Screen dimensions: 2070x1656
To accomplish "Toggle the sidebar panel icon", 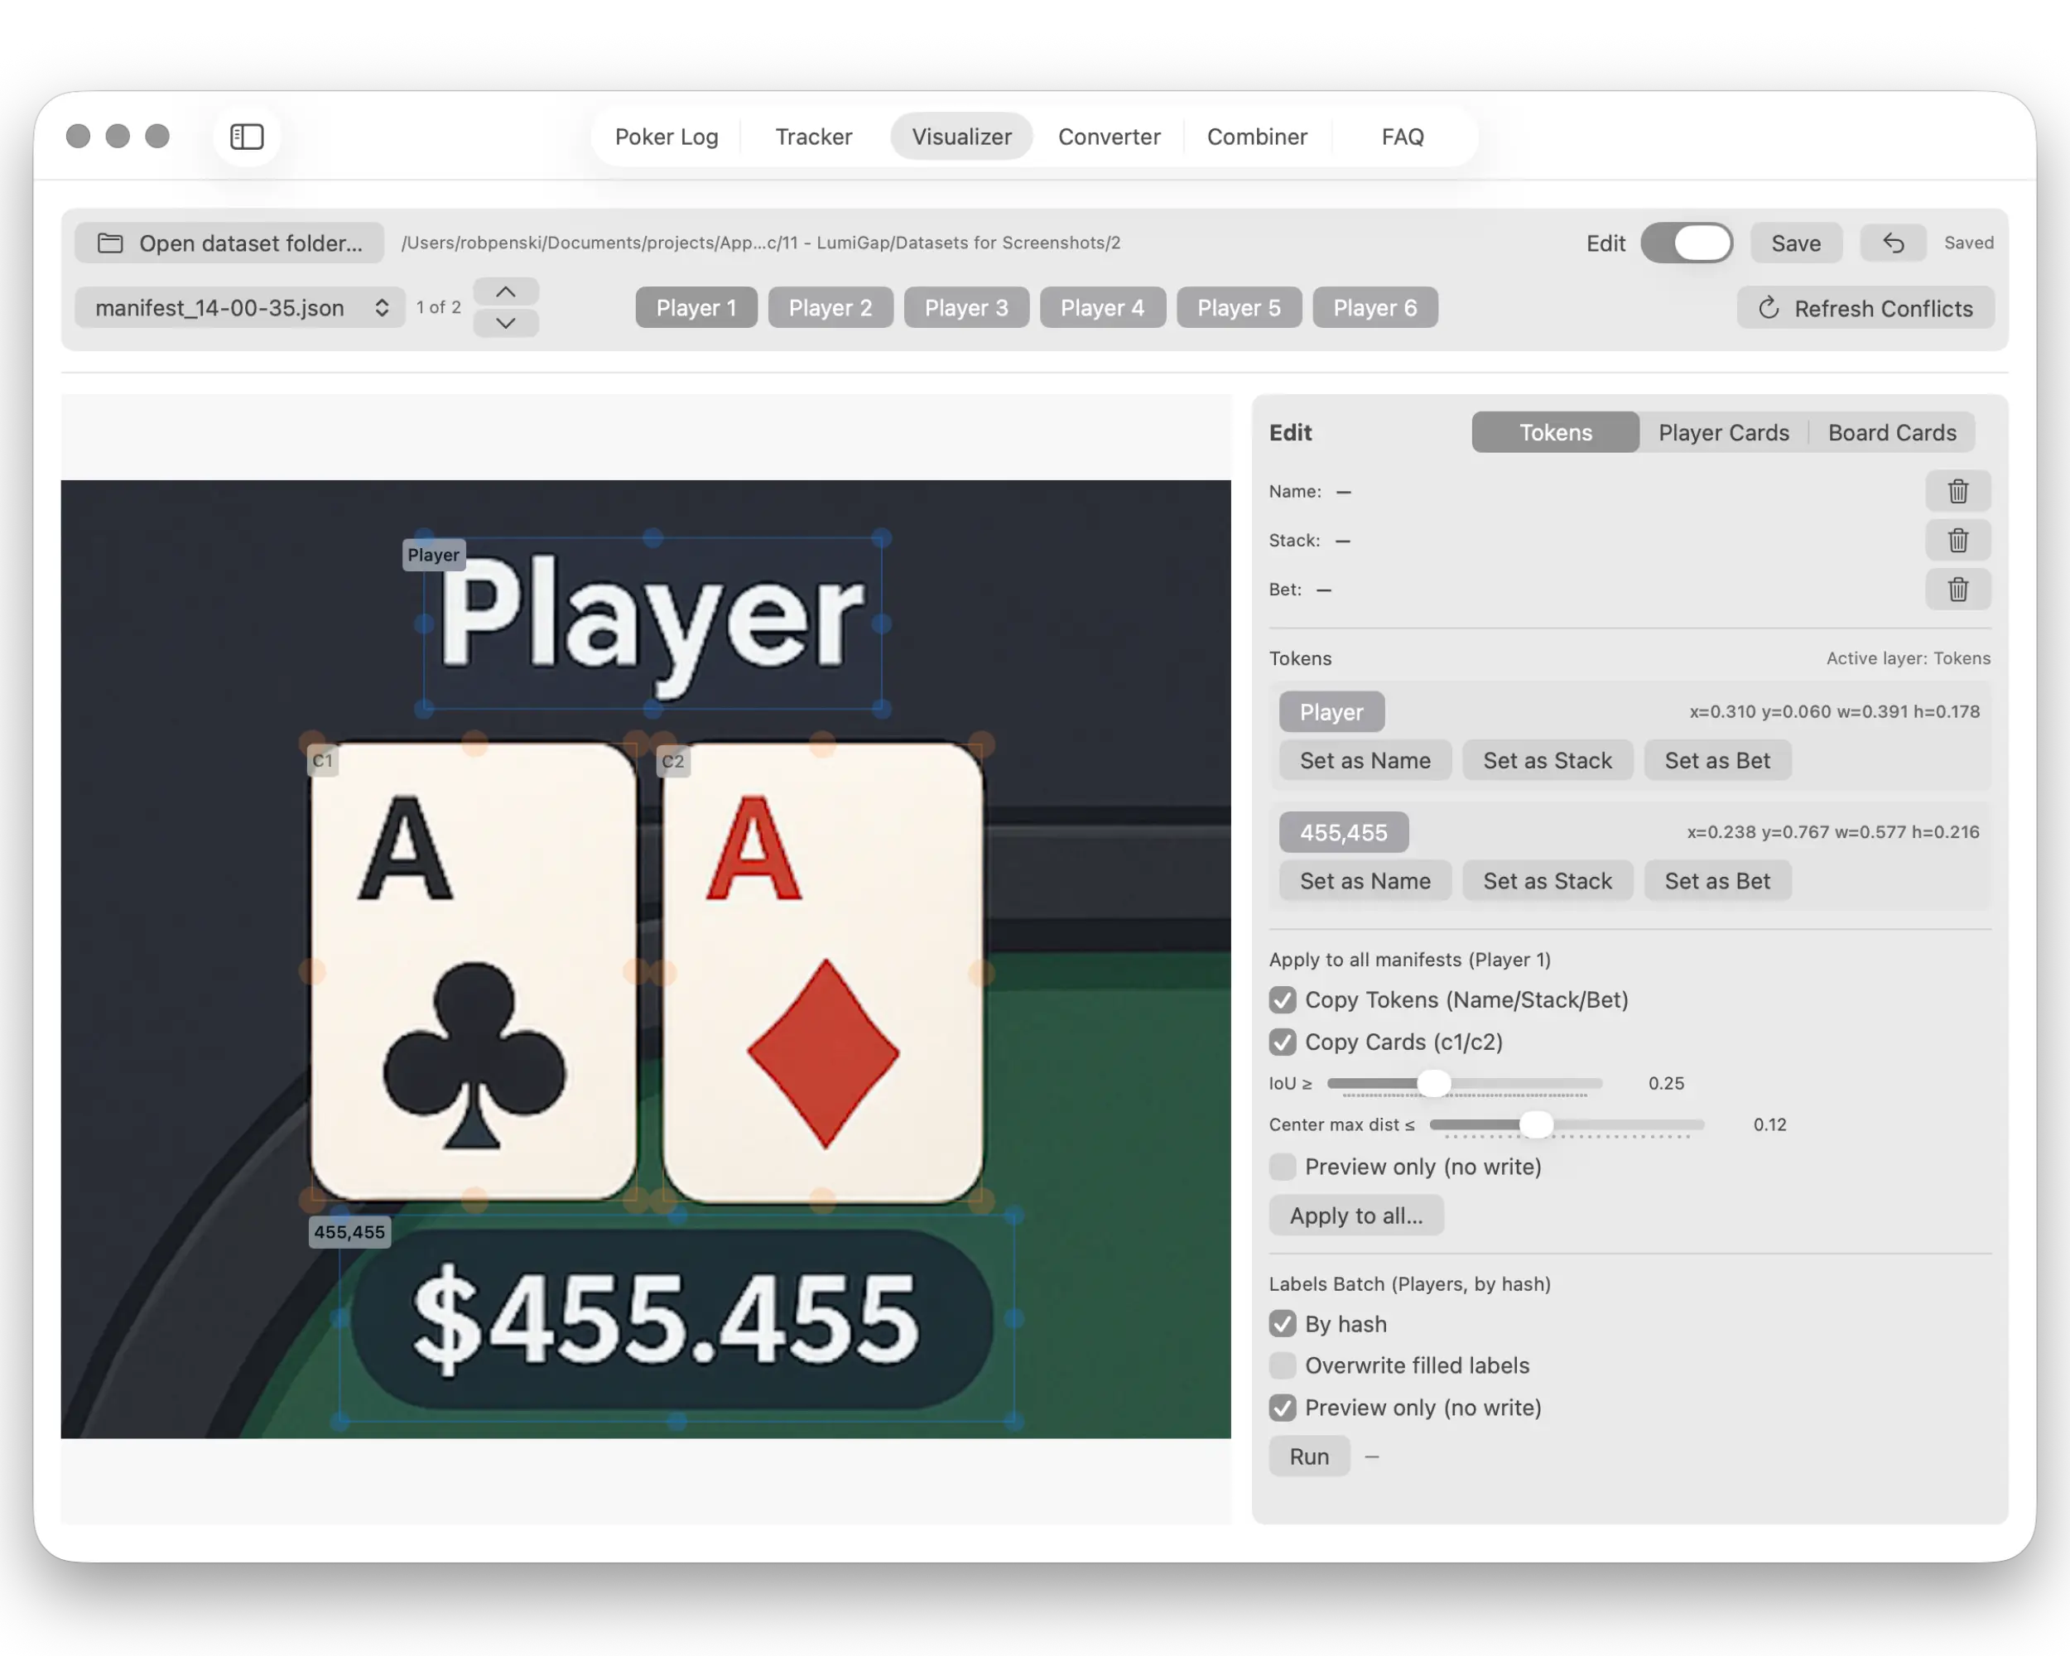I will click(246, 137).
